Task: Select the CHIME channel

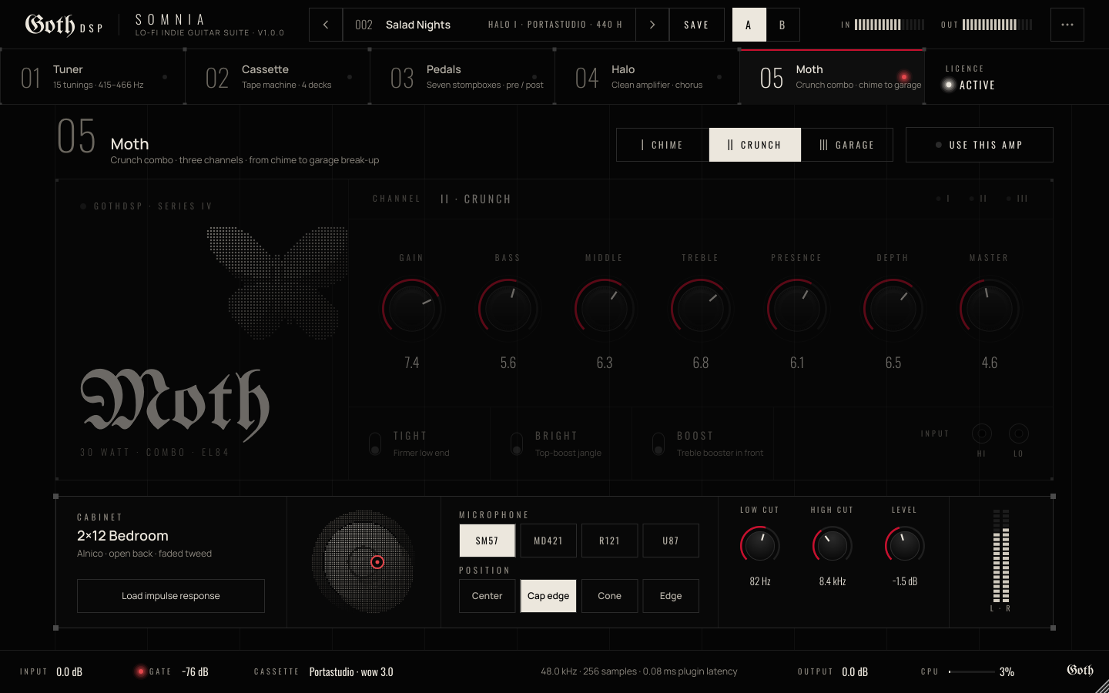Action: point(662,145)
